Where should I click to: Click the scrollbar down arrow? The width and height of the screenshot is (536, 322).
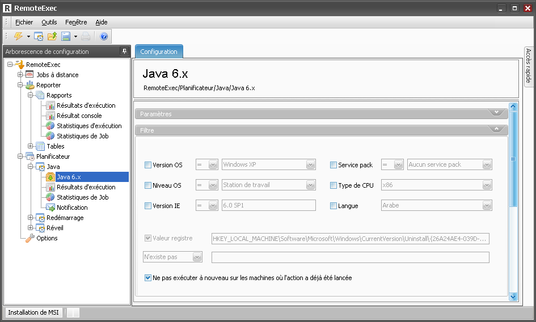click(513, 296)
